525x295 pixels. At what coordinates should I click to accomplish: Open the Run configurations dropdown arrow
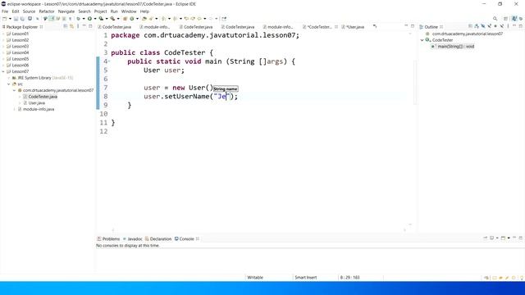(95, 19)
